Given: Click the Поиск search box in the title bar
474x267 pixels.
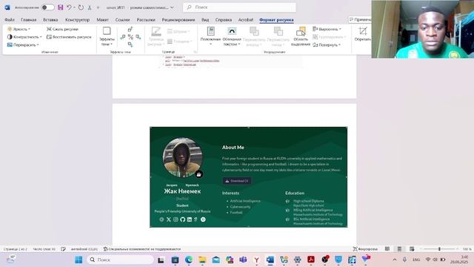Looking at the screenshot, I should (239, 7).
